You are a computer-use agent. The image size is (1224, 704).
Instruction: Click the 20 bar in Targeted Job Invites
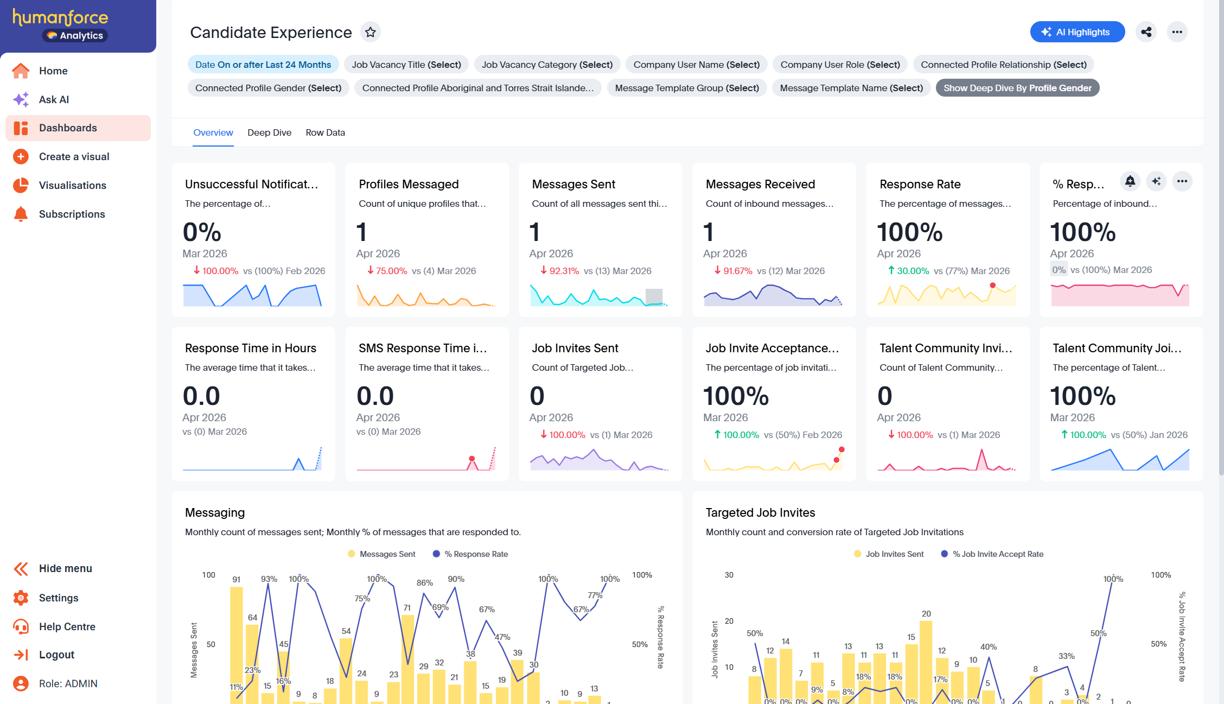pyautogui.click(x=926, y=662)
